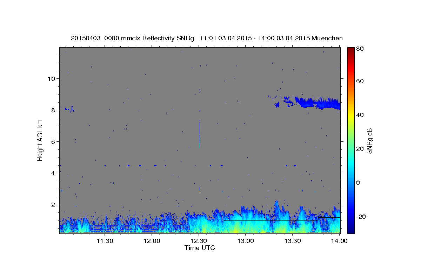Click the height axis label 4

(x=53, y=173)
